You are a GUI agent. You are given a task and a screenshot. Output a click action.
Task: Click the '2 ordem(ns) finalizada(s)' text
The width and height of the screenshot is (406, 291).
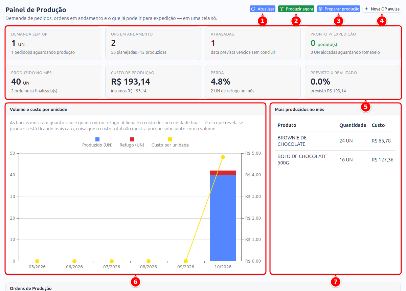(34, 91)
